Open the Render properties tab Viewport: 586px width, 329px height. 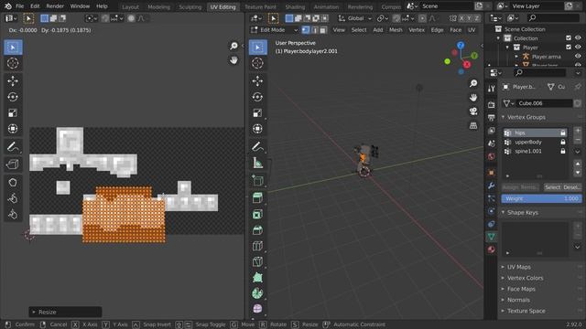(x=491, y=105)
